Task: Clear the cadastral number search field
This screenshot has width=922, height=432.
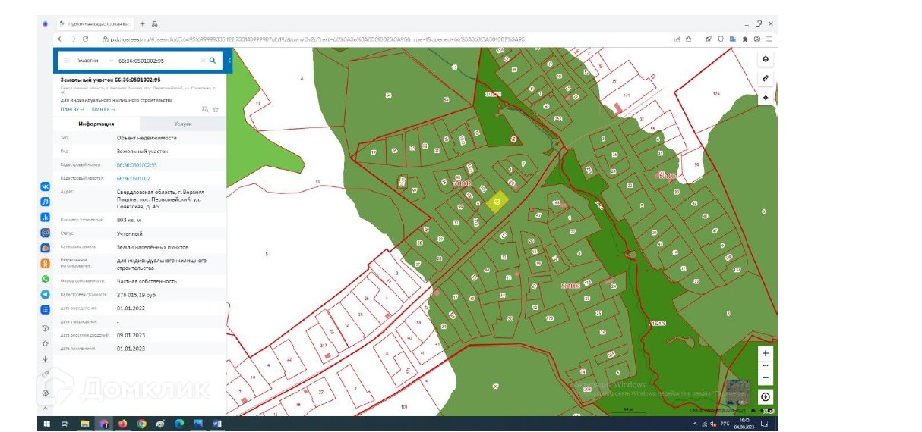Action: point(202,60)
